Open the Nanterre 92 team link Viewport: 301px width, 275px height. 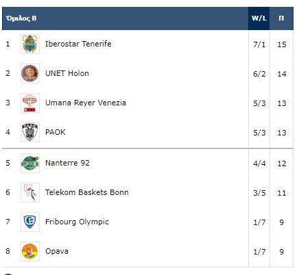pyautogui.click(x=67, y=163)
